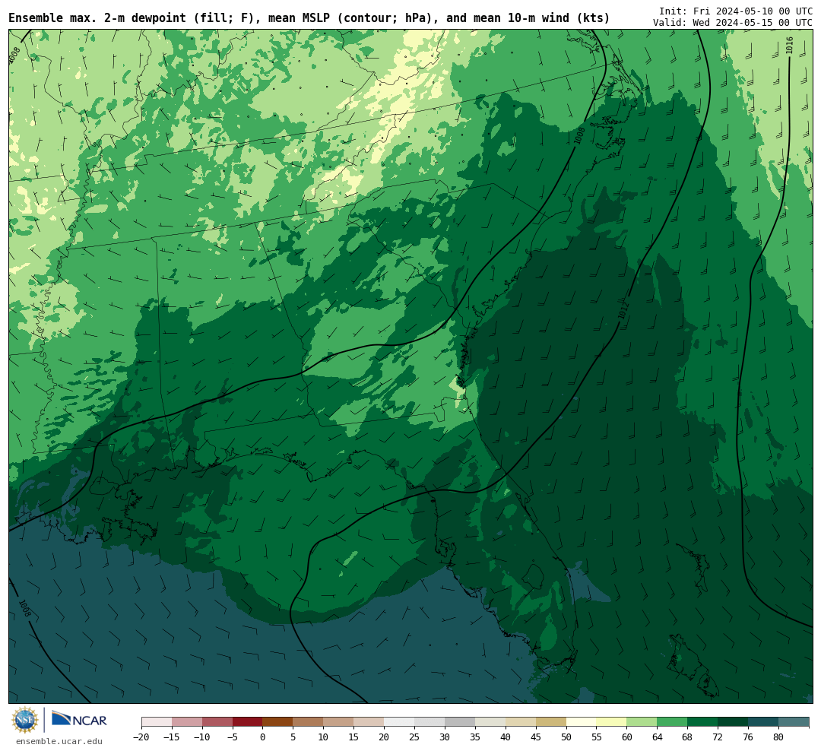Click the colorbar tick label 50
Viewport: 821px width, 751px height.
(566, 737)
